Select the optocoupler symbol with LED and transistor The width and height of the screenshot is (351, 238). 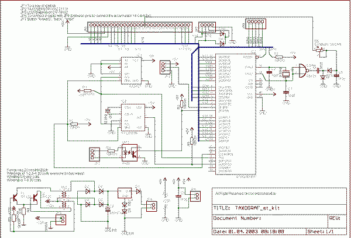tap(130, 153)
